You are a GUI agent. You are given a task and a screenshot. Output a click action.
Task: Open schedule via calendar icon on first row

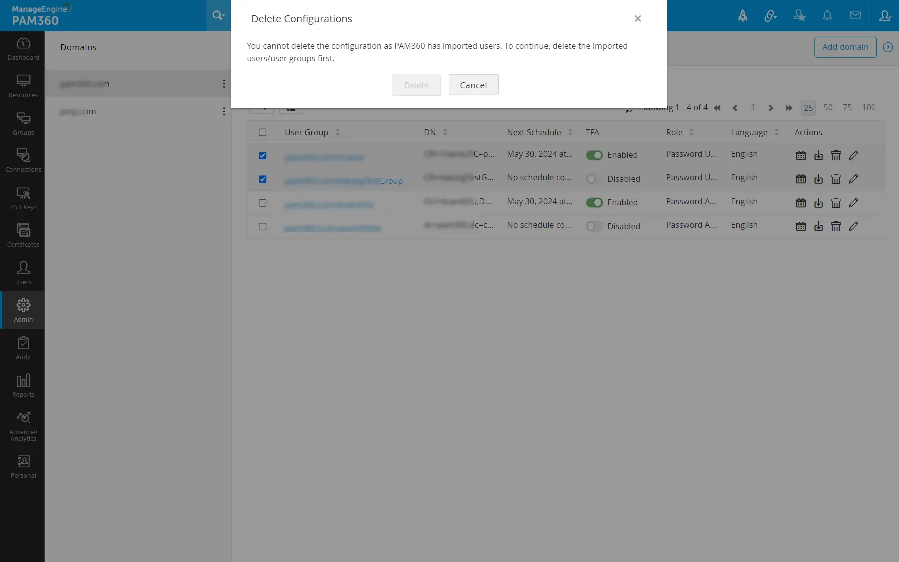coord(801,155)
